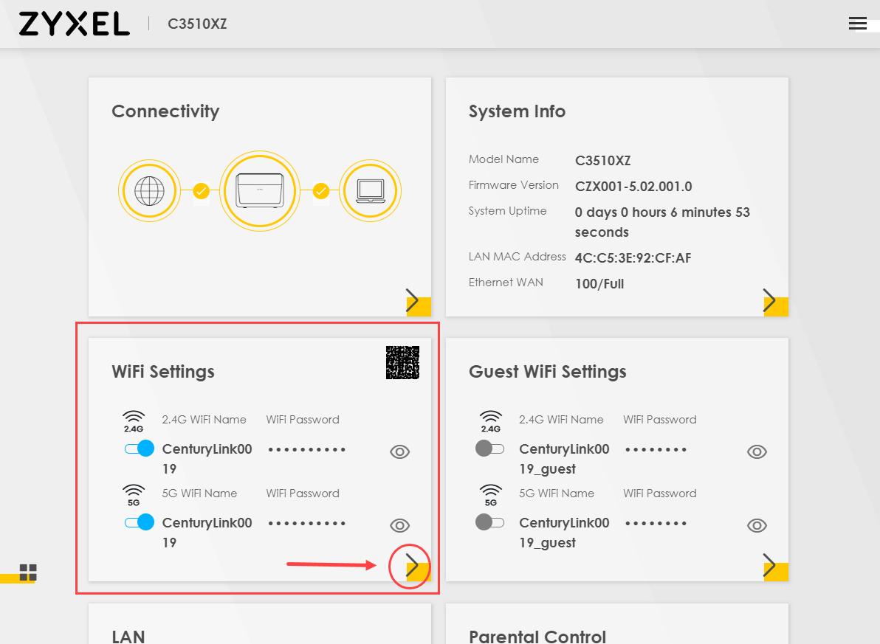The image size is (880, 644).
Task: Expand the Guest WiFi Settings arrow
Action: (x=771, y=566)
